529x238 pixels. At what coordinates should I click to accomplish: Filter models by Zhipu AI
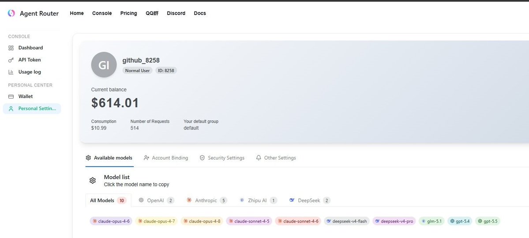coord(258,200)
